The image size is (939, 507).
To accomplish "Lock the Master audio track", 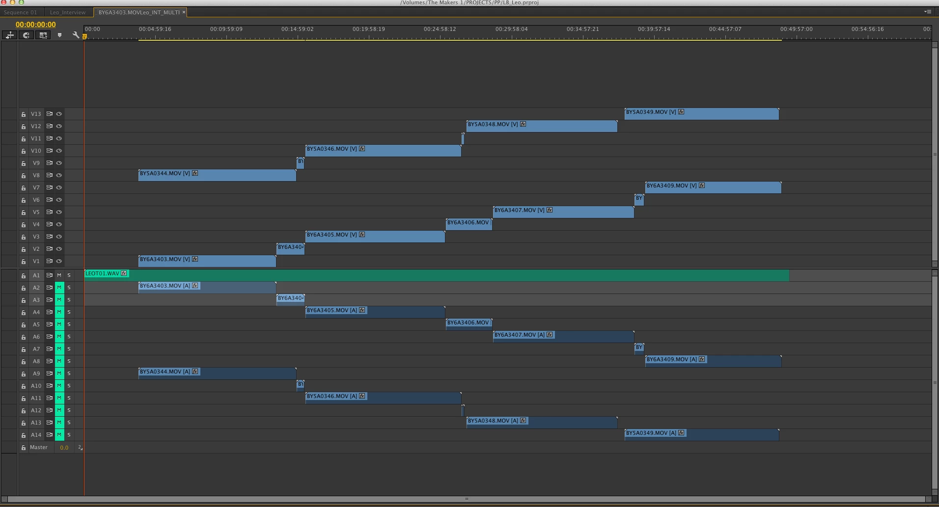I will [23, 447].
